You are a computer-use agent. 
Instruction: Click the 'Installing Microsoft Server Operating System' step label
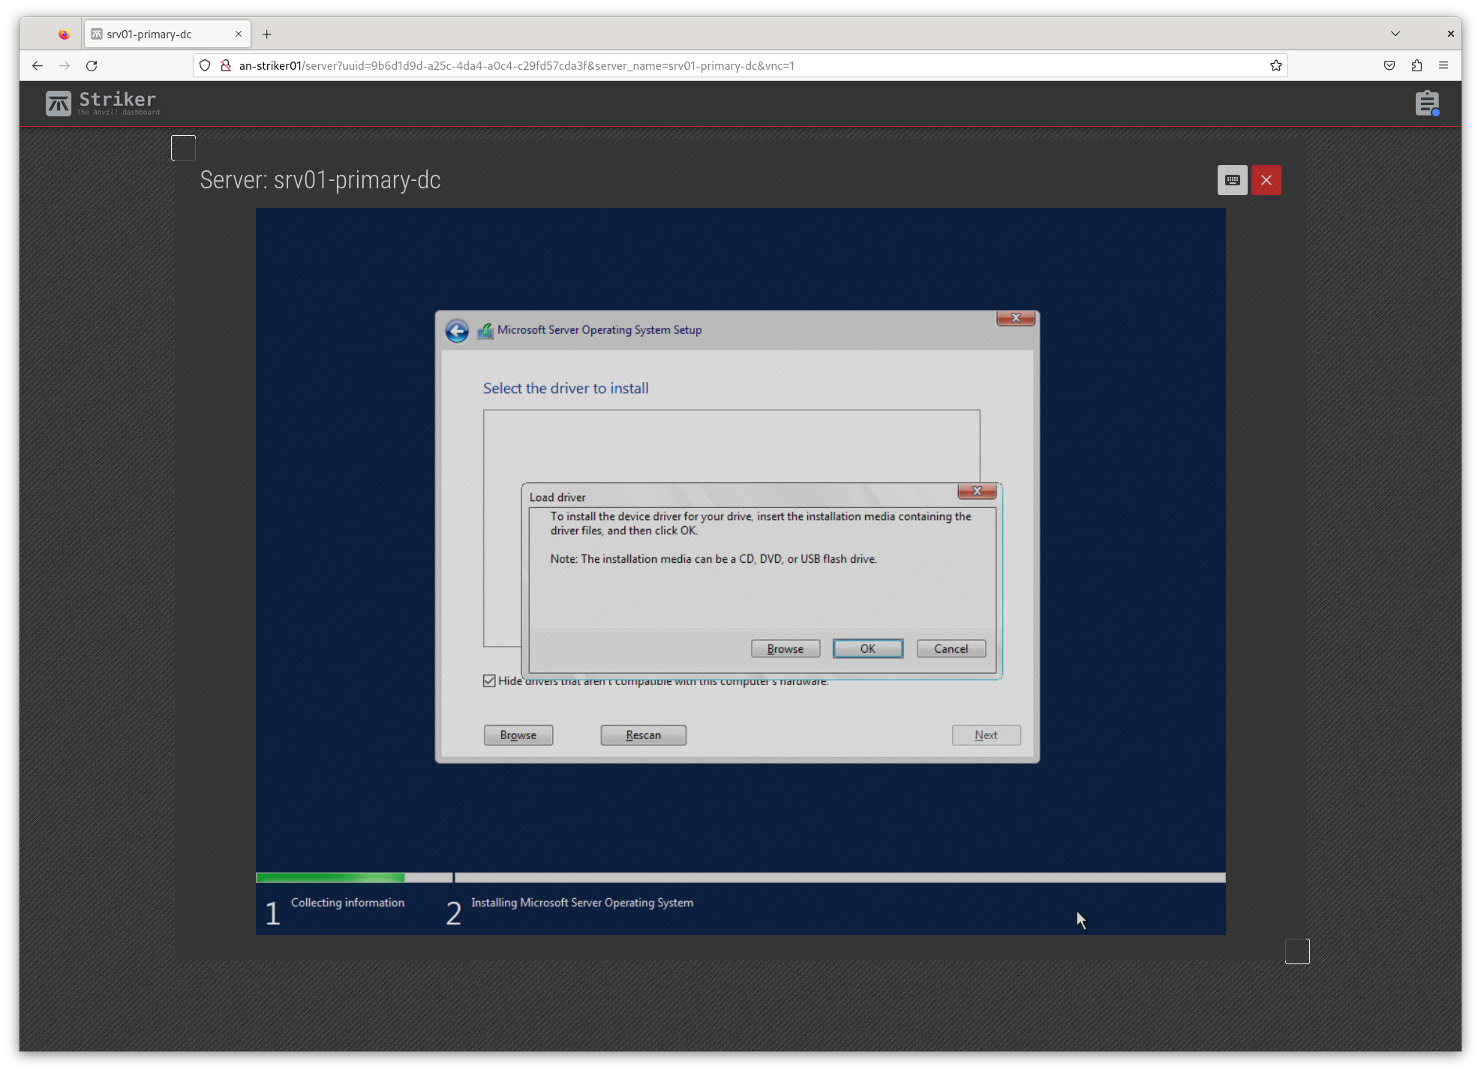(x=582, y=903)
